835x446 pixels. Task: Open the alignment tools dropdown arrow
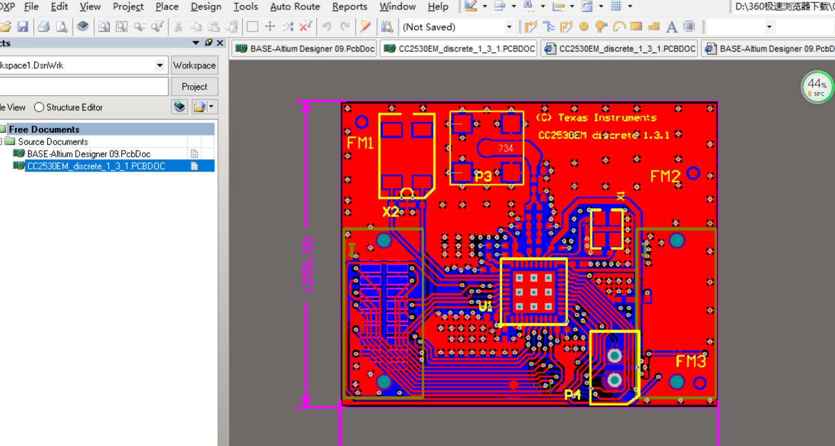point(513,7)
